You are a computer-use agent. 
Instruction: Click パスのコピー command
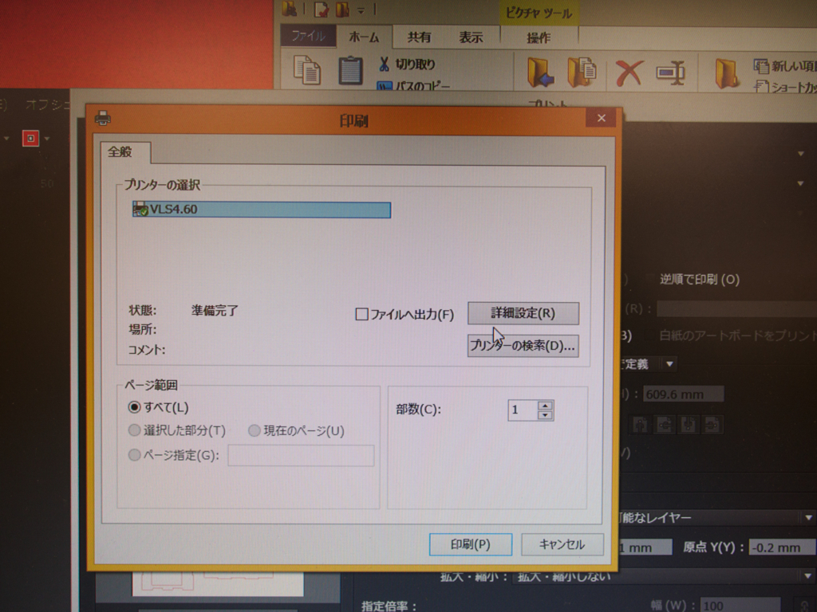tap(414, 84)
